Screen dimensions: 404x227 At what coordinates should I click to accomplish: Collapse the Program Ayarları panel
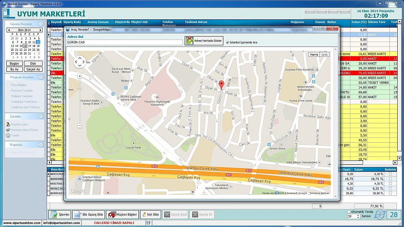coord(41,77)
